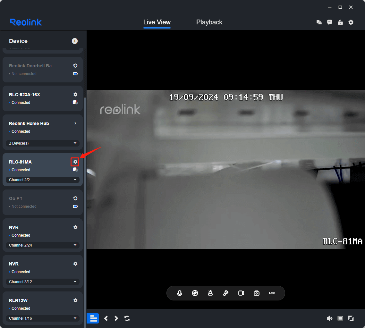Click battery icon on Go PT card
Image resolution: width=365 pixels, height=328 pixels.
click(x=75, y=206)
